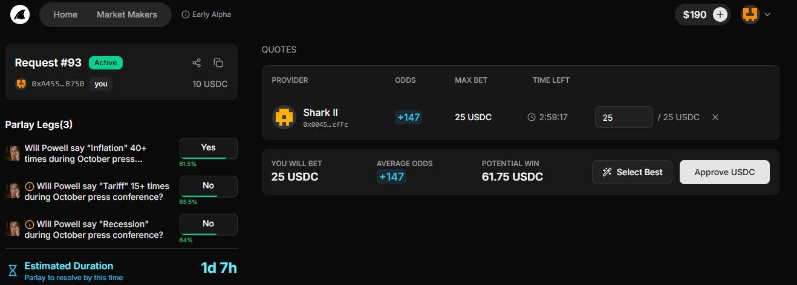Click the shark fin logo icon
This screenshot has width=797, height=285.
click(x=20, y=14)
